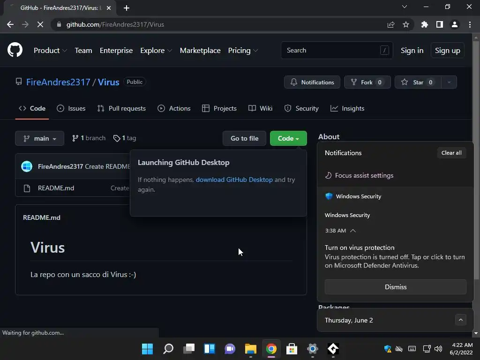Open the green Code dropdown button
The image size is (480, 360).
tap(288, 138)
